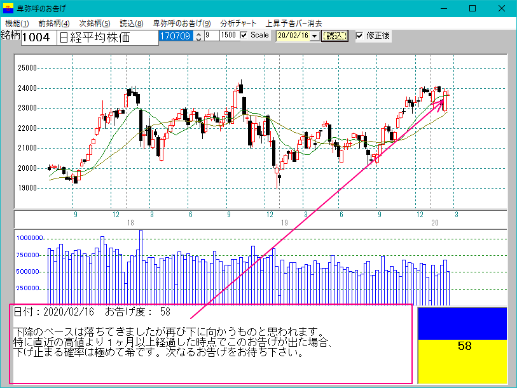Click the message line starting 下降のペースは落ちてきました
Screen dimensions: 517x388
tap(170, 331)
